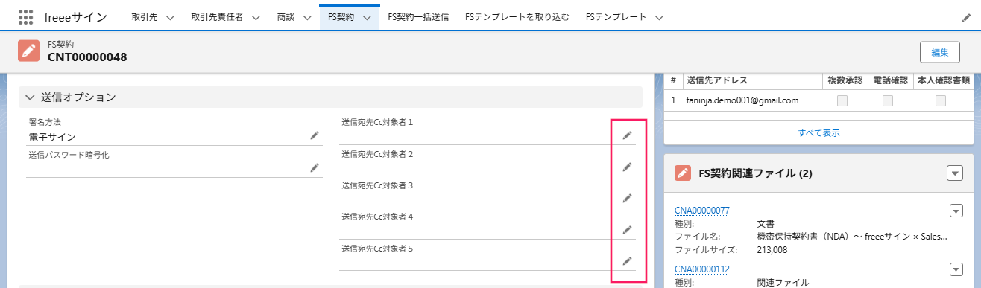Screen dimensions: 981x288
Task: Click すべて表示 link
Action: (819, 132)
